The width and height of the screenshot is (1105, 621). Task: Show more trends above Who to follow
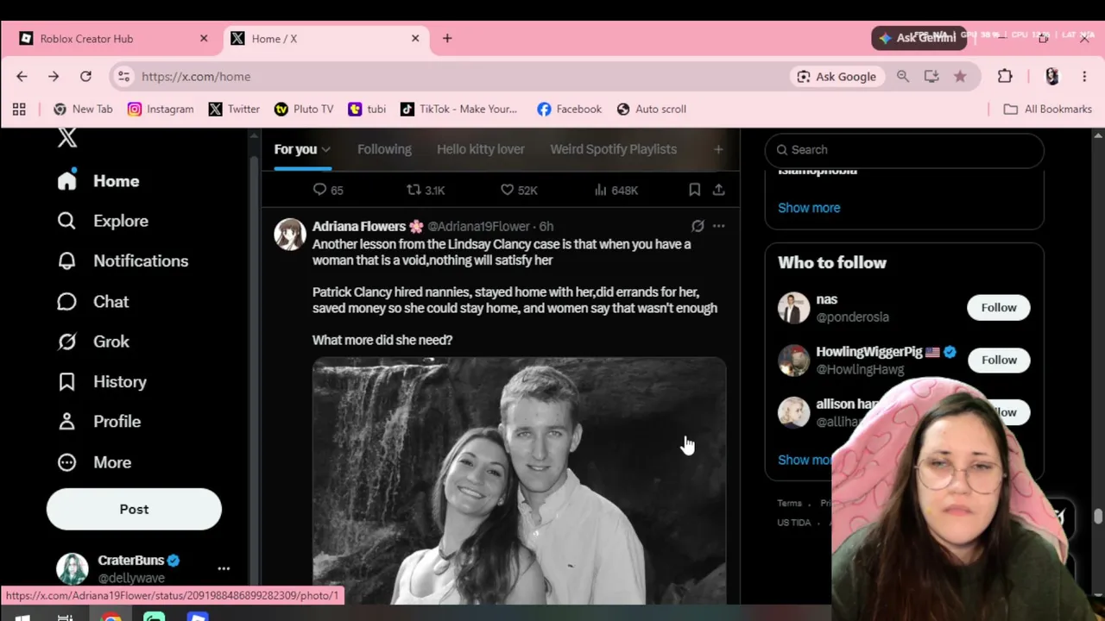pos(809,208)
